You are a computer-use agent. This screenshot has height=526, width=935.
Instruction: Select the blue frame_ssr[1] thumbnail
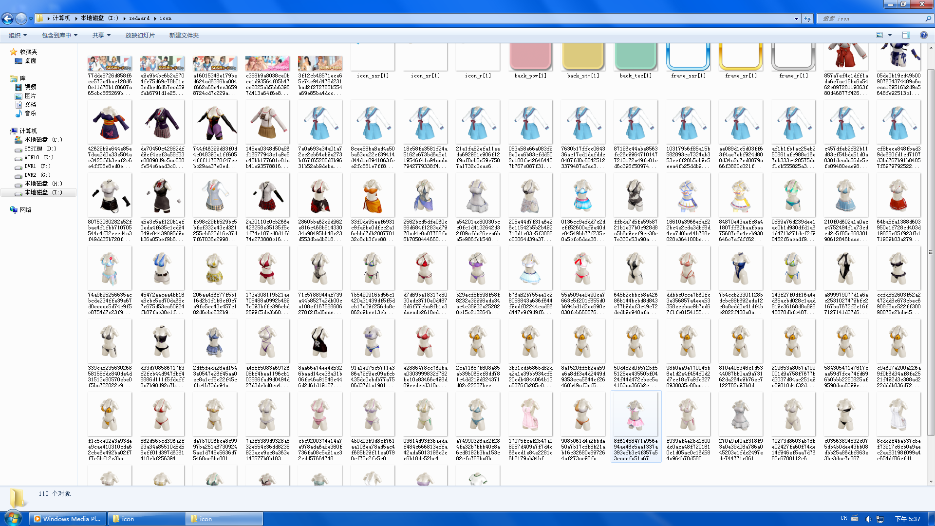[x=688, y=56]
